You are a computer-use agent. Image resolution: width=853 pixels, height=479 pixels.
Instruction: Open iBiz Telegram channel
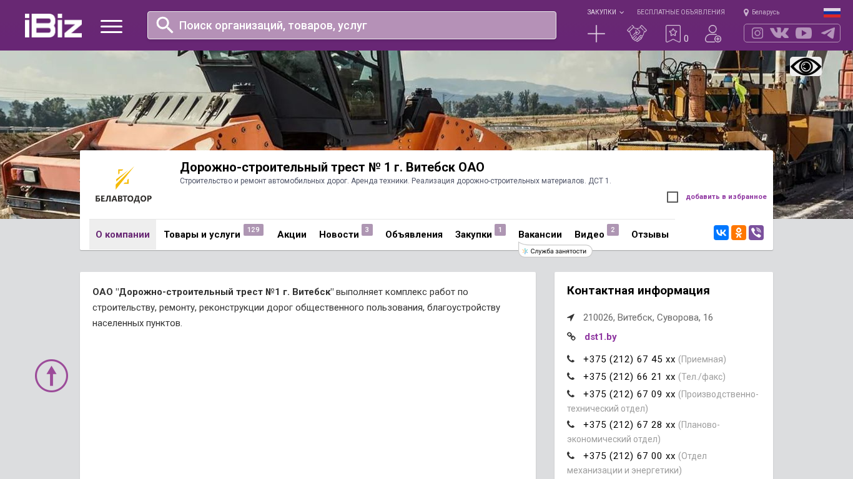pyautogui.click(x=828, y=33)
